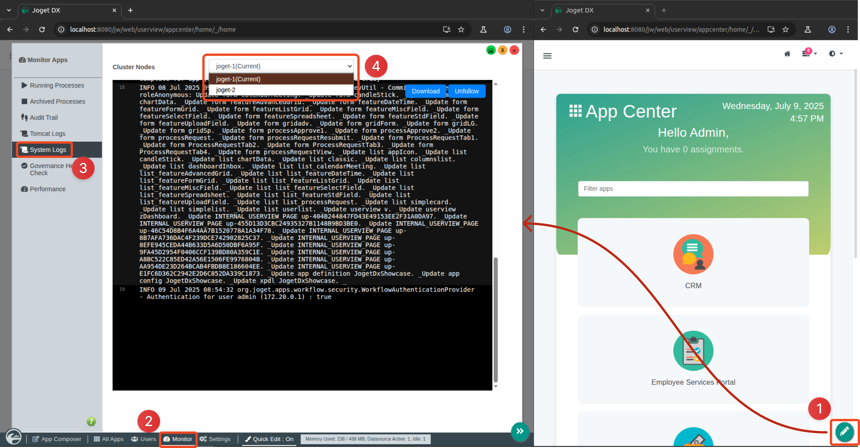Click address bar in right browser
The width and height of the screenshot is (860, 448).
(681, 29)
